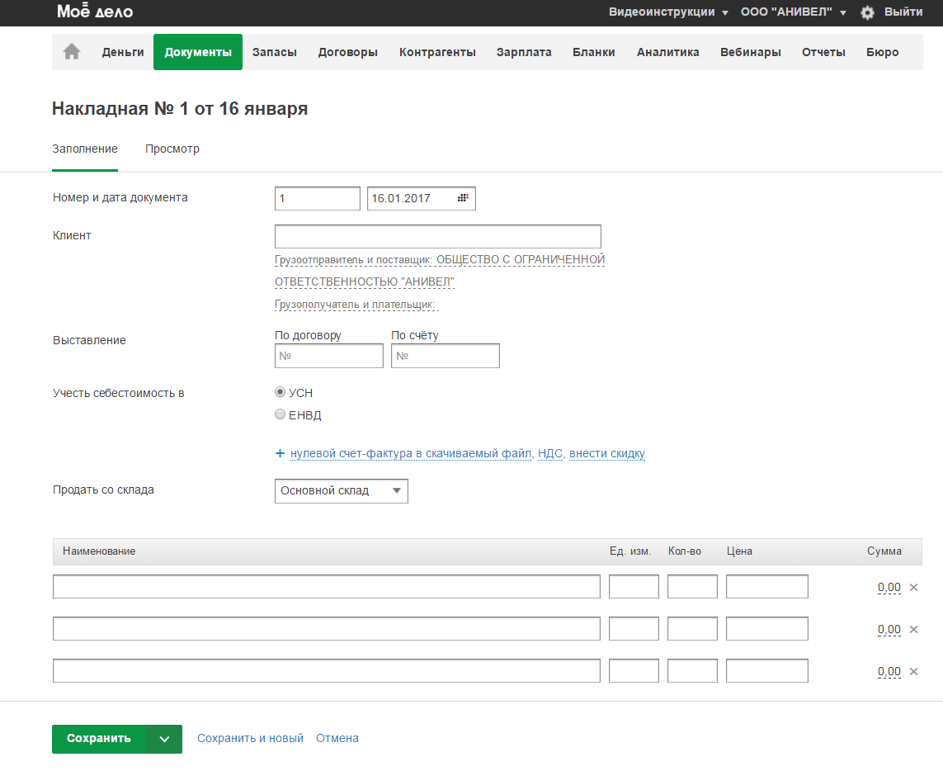Expand the Видеоинструкции menu
This screenshot has height=771, width=943.
668,12
